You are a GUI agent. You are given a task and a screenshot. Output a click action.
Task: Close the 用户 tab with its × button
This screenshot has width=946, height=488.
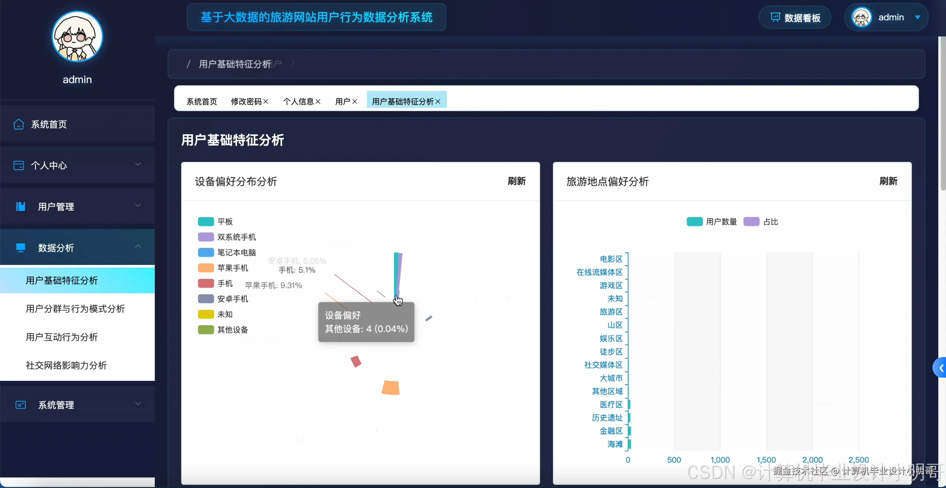click(355, 101)
